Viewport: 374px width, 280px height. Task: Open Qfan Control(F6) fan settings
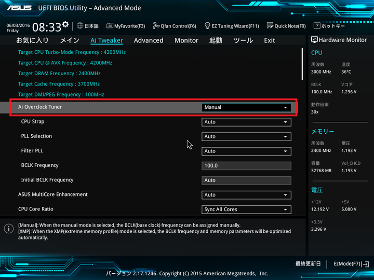pyautogui.click(x=175, y=26)
